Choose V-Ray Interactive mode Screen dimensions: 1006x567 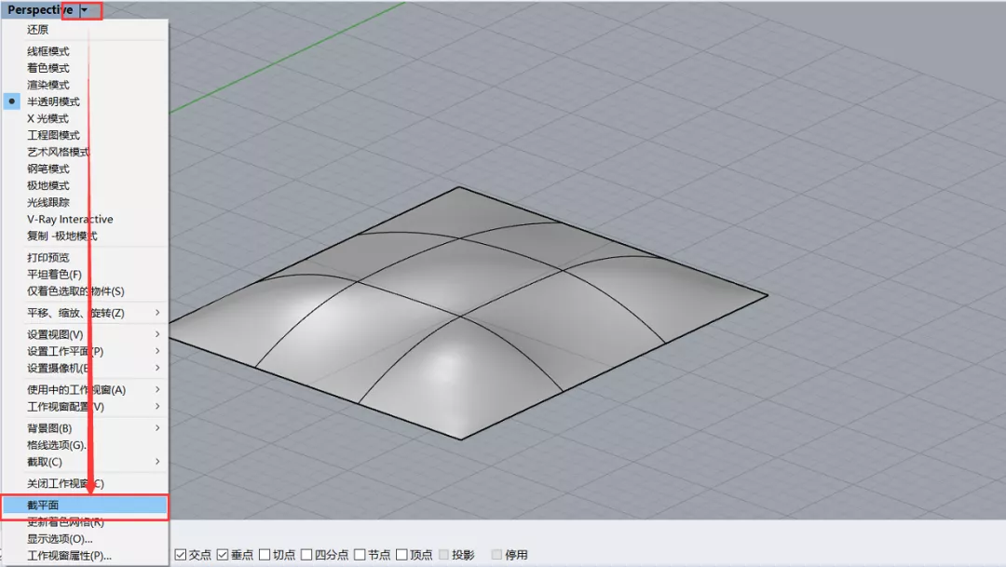(x=86, y=219)
